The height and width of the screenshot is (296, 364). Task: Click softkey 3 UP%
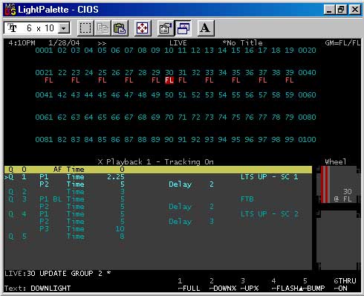tap(250, 285)
